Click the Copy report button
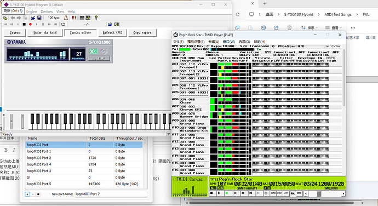Image resolution: width=378 pixels, height=206 pixels. pyautogui.click(x=142, y=32)
